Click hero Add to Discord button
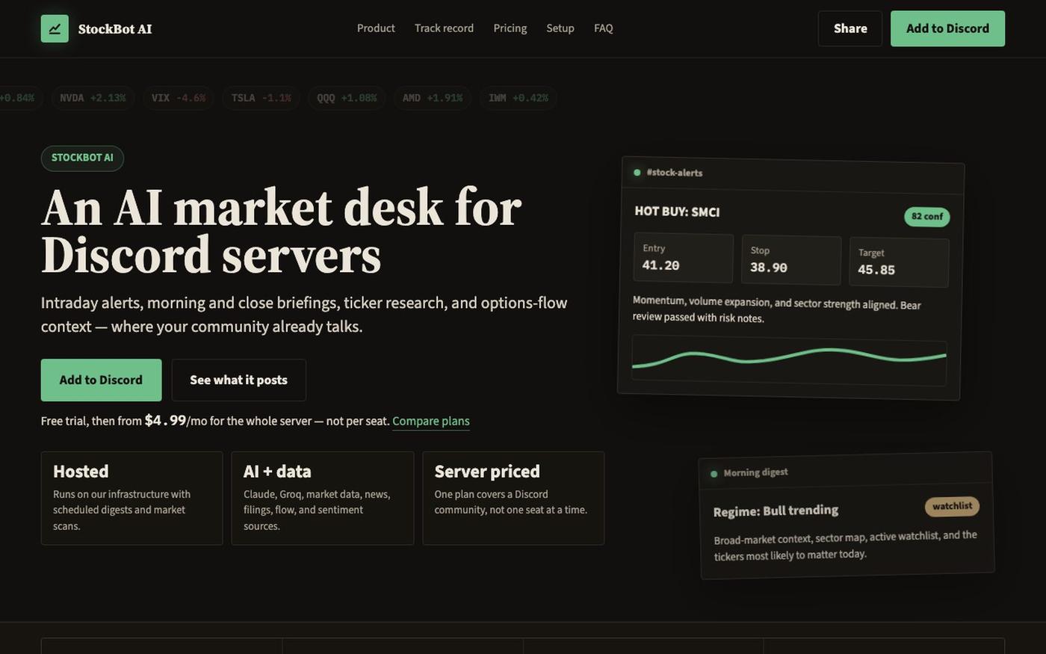 click(101, 380)
